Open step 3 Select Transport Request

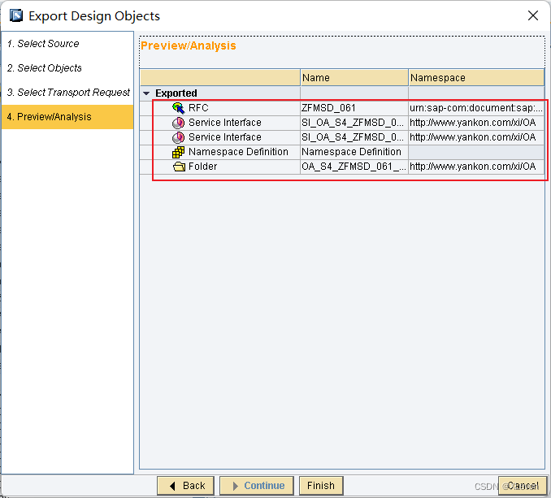click(68, 93)
